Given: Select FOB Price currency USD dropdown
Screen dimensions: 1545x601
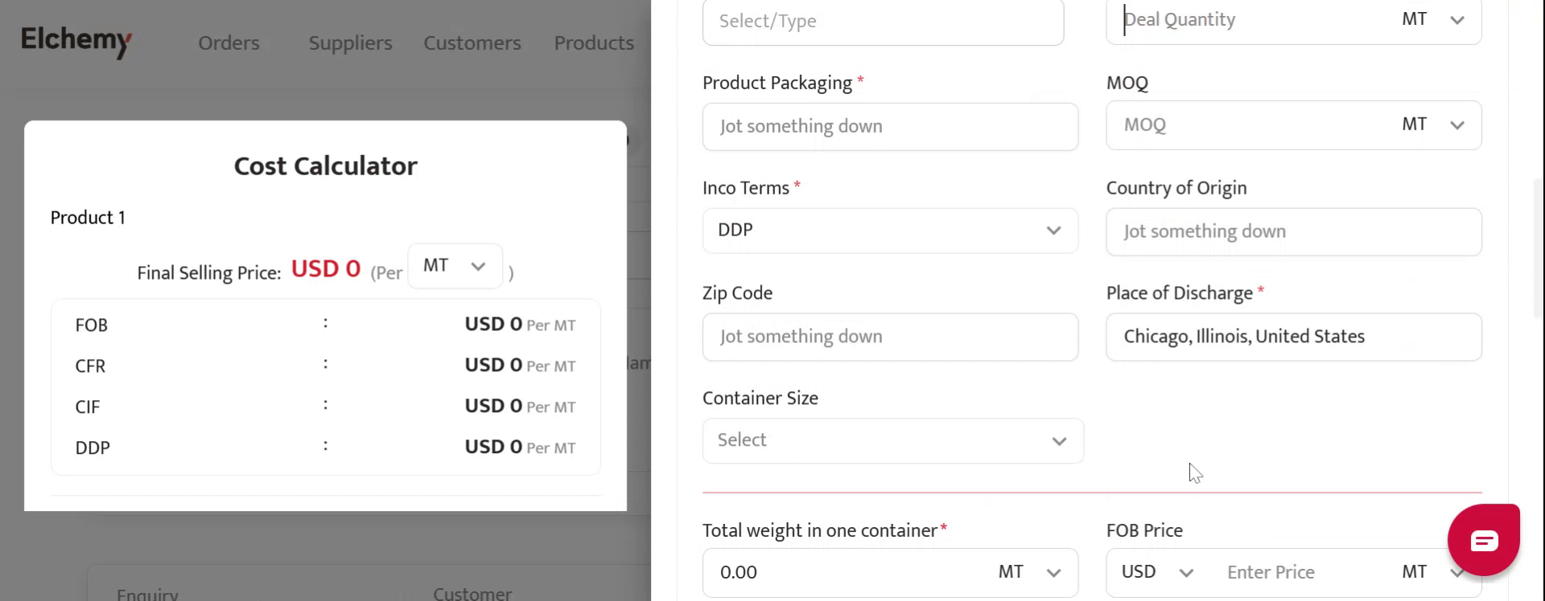Looking at the screenshot, I should click(1156, 572).
